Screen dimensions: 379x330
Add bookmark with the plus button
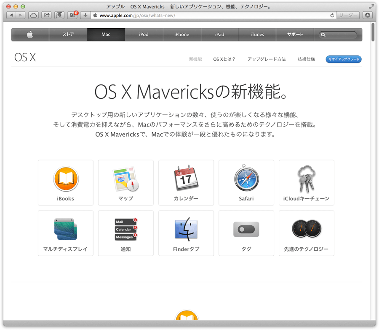point(85,15)
